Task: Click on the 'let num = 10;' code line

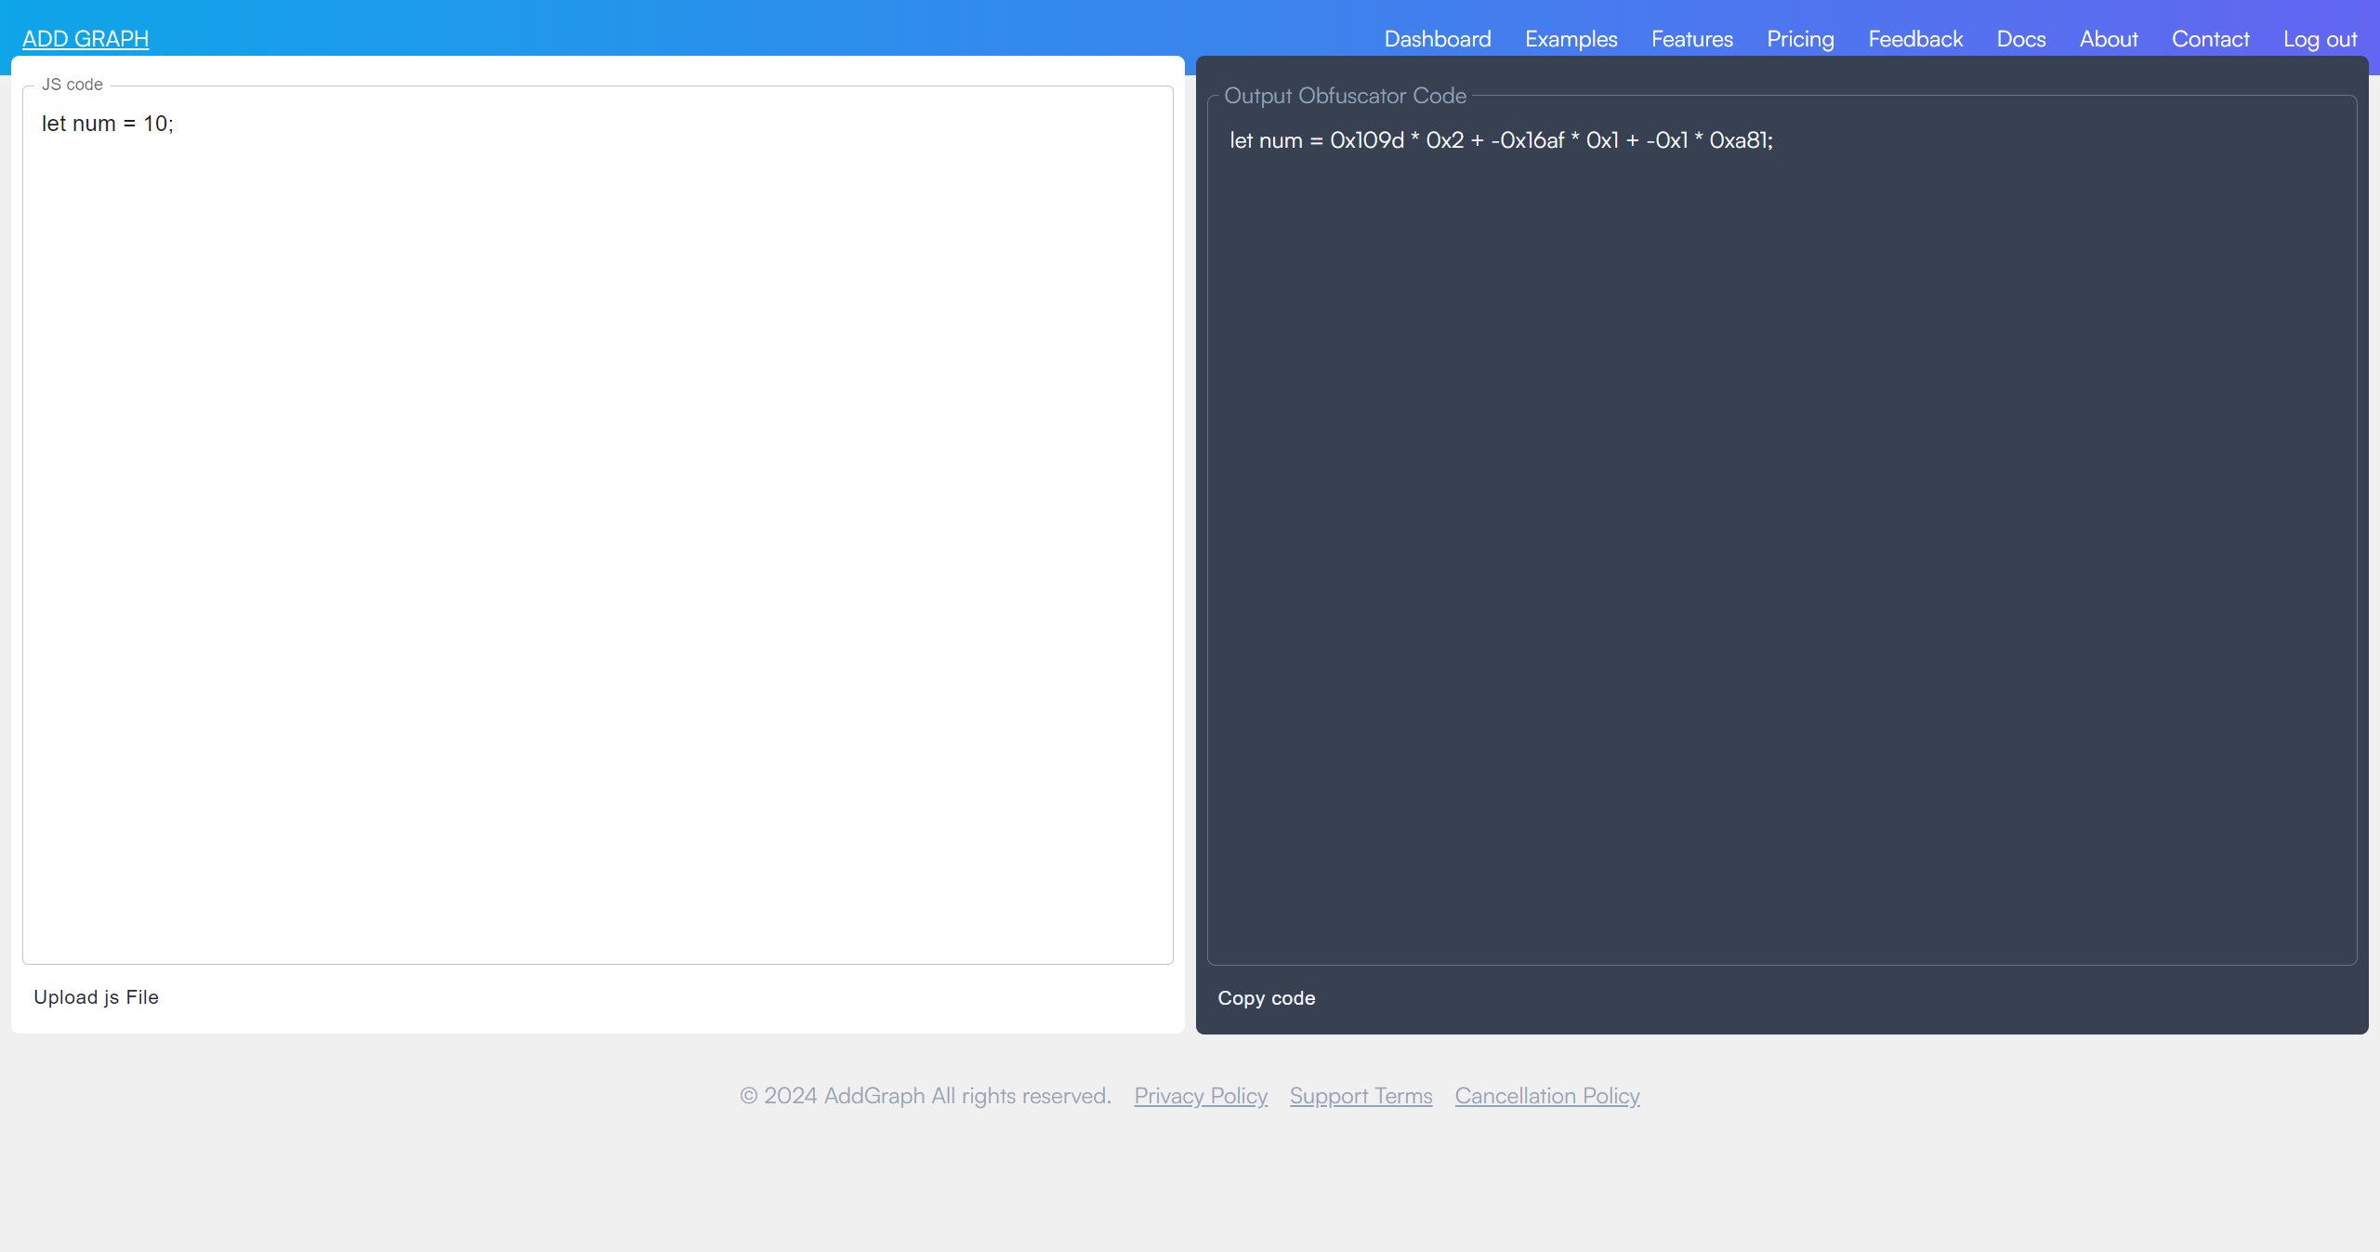Action: [x=108, y=124]
